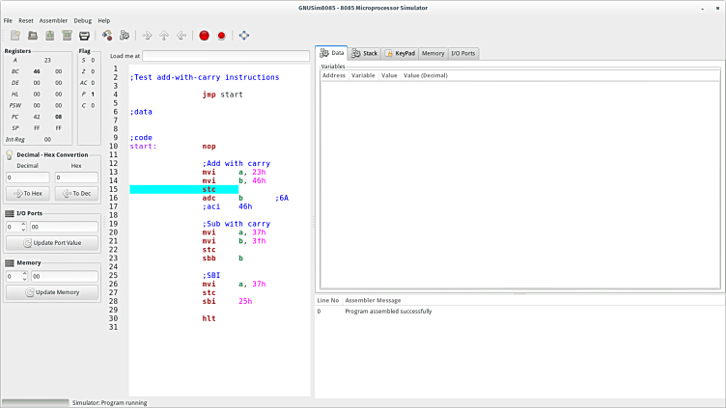Click the Step Over up-arrow icon

[164, 36]
